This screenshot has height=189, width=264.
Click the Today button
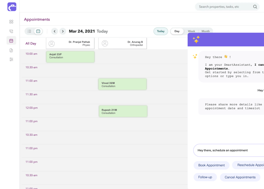pos(160,31)
